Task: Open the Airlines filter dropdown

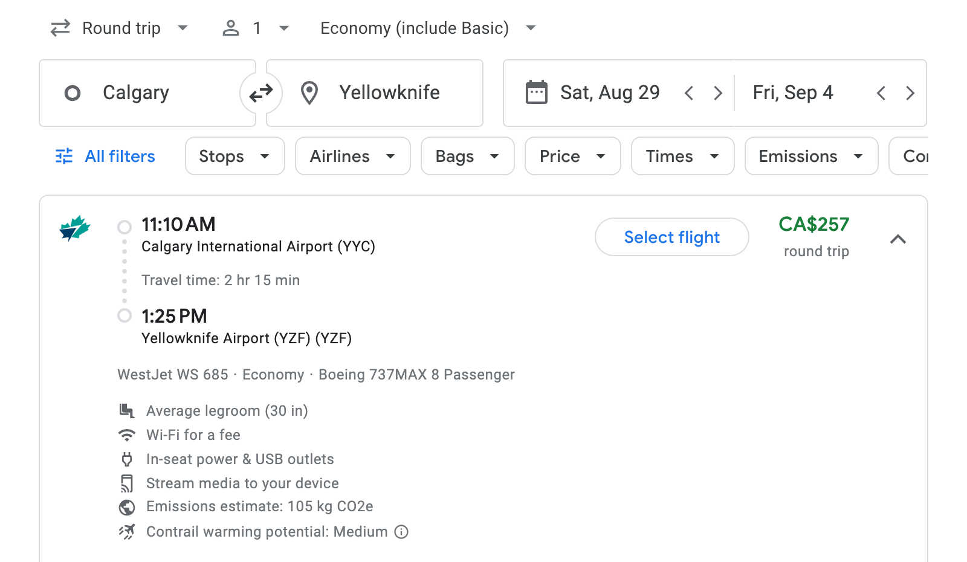Action: [x=352, y=156]
